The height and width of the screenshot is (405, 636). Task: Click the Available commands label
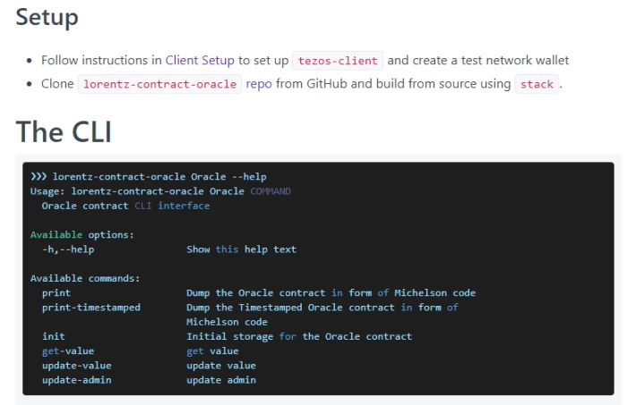coord(85,278)
